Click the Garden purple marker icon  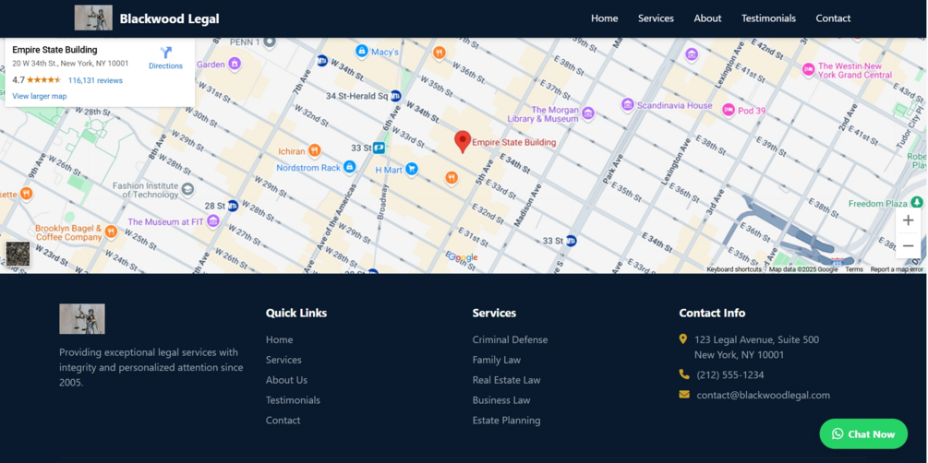point(235,64)
